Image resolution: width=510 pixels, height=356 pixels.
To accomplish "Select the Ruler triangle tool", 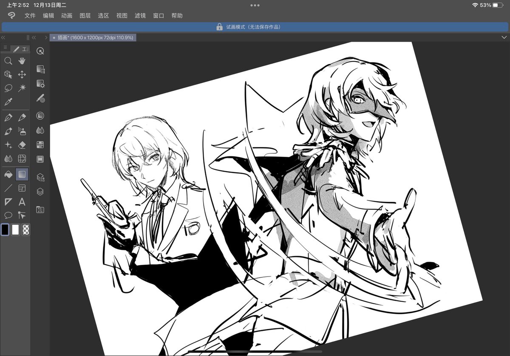I will click(x=8, y=202).
